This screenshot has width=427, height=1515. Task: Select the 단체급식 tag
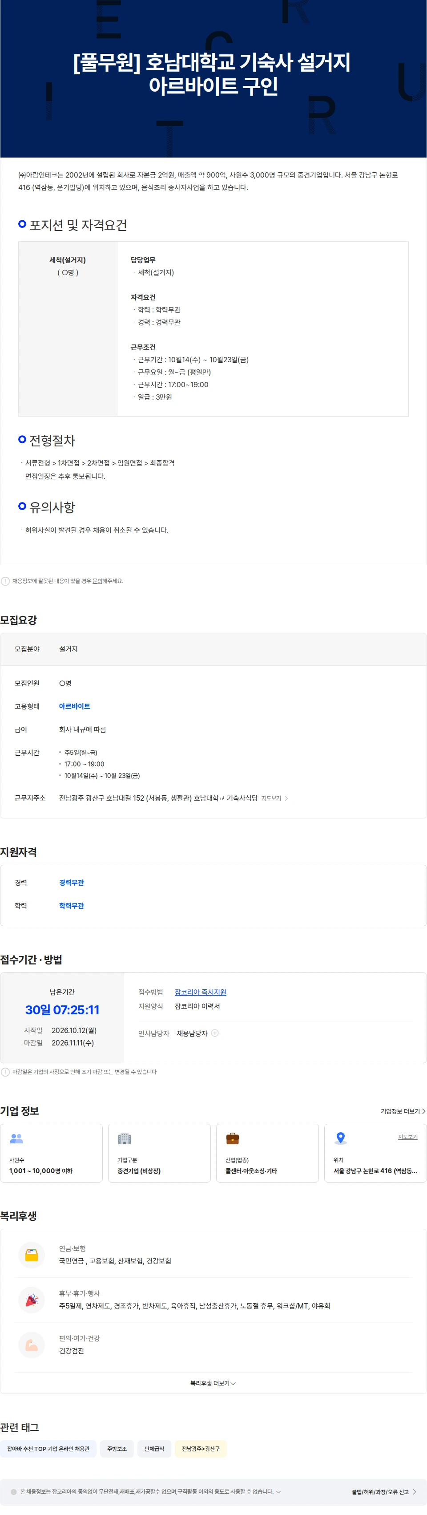click(x=155, y=1449)
